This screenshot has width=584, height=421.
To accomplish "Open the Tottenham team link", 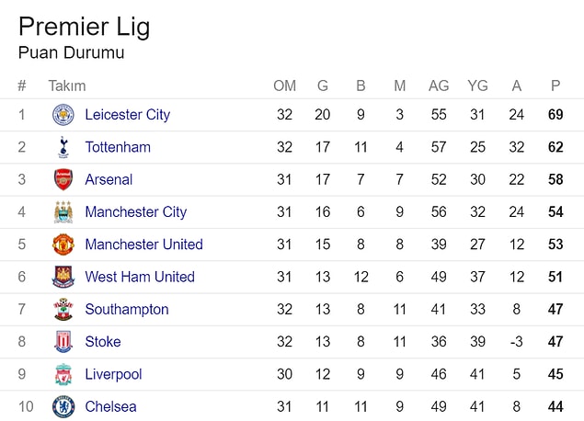I will 118,147.
